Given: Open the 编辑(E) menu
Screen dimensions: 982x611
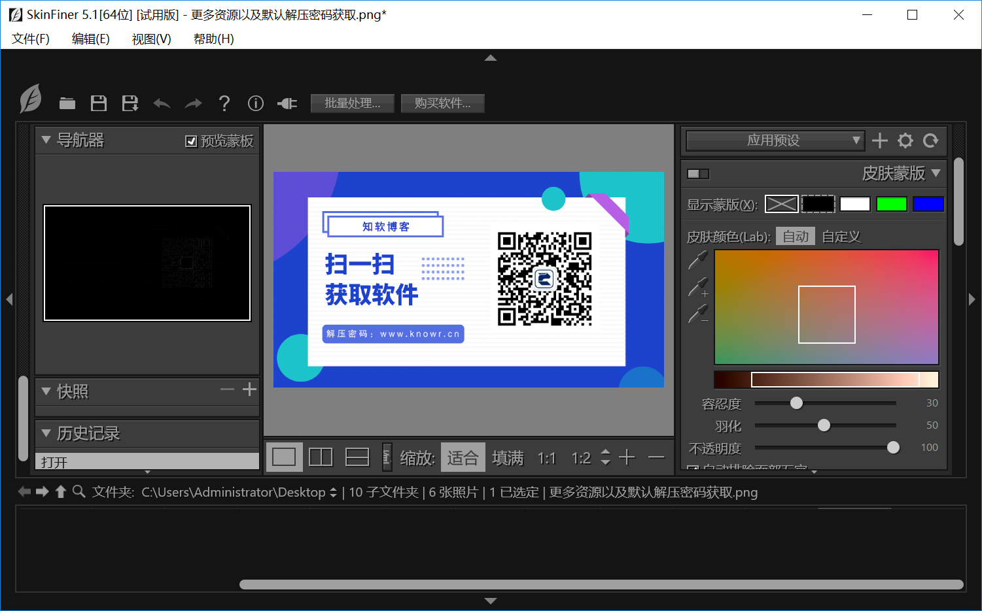Looking at the screenshot, I should pos(91,39).
